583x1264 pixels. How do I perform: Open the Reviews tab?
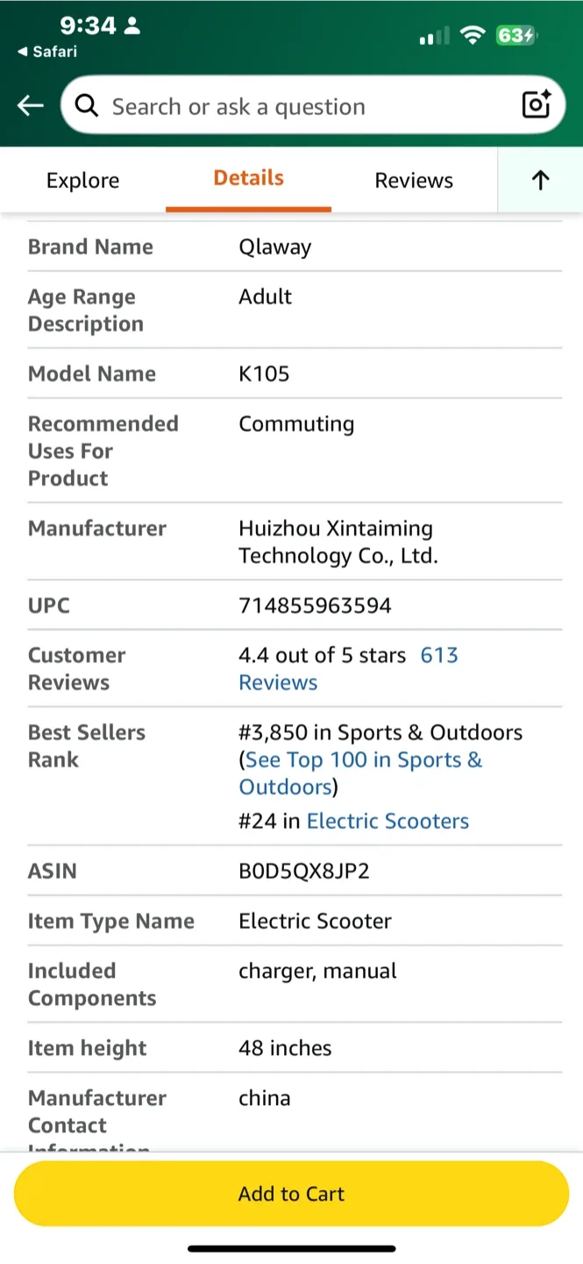coord(414,181)
